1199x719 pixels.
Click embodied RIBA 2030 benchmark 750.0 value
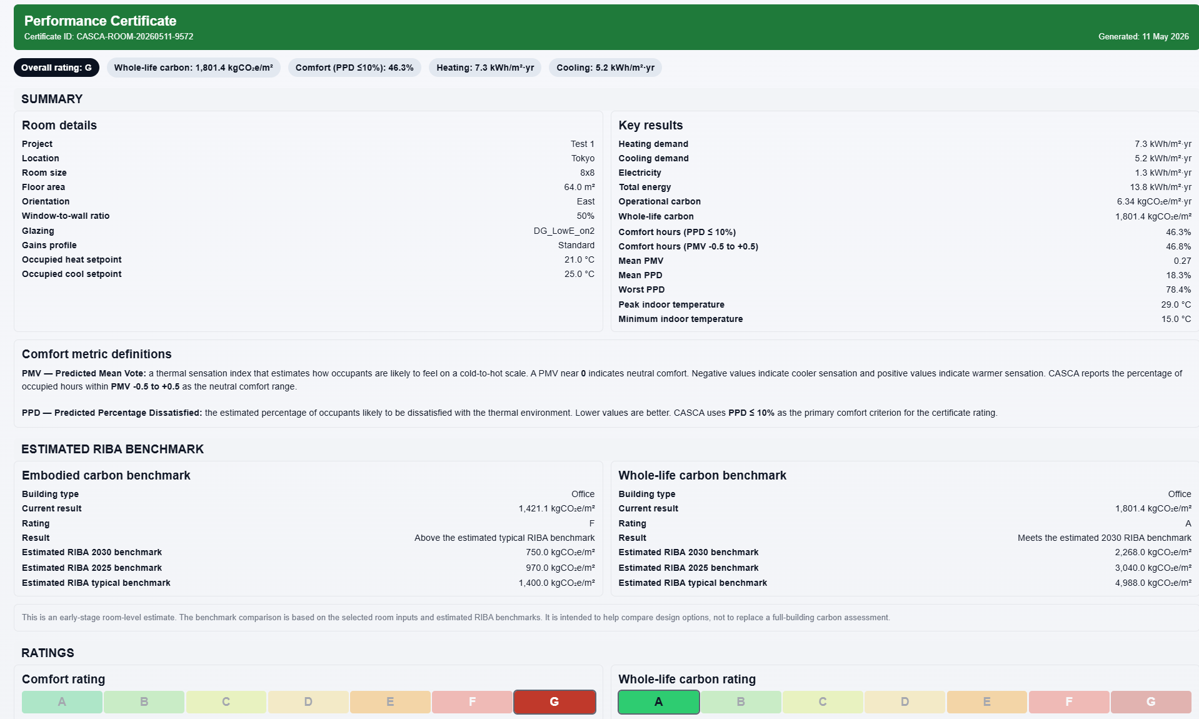560,552
